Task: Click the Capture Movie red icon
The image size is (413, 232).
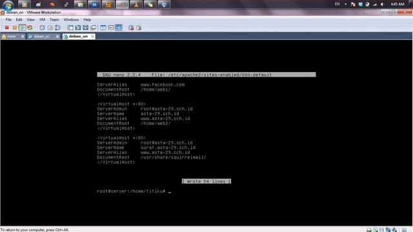Action: pos(131,28)
